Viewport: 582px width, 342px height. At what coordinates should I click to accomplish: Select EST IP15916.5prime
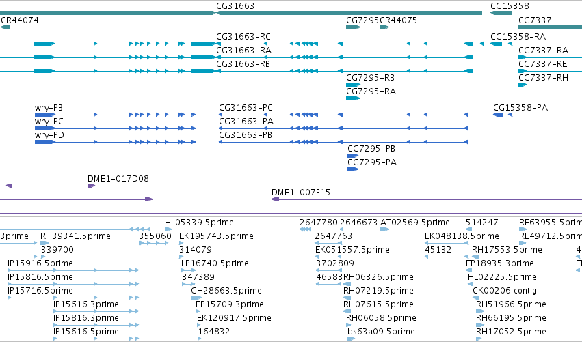(x=40, y=263)
